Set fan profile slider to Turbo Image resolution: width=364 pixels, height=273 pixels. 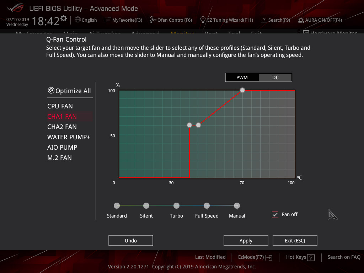pyautogui.click(x=176, y=205)
